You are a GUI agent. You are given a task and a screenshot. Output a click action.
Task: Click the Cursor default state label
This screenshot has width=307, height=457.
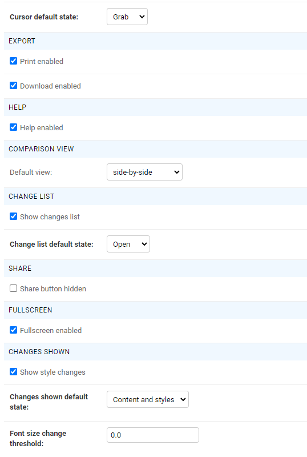(44, 17)
